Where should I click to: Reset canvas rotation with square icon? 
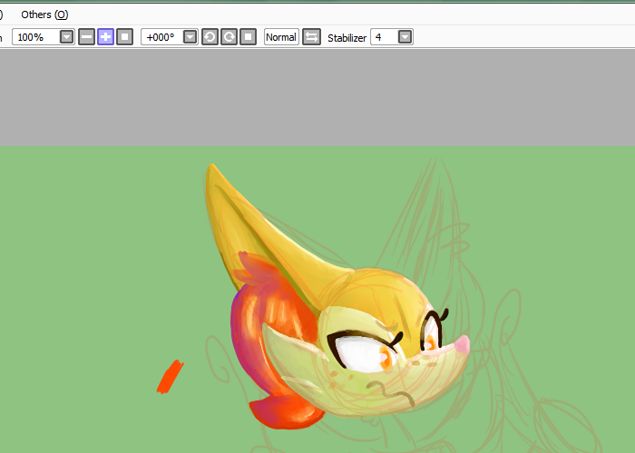pos(249,37)
